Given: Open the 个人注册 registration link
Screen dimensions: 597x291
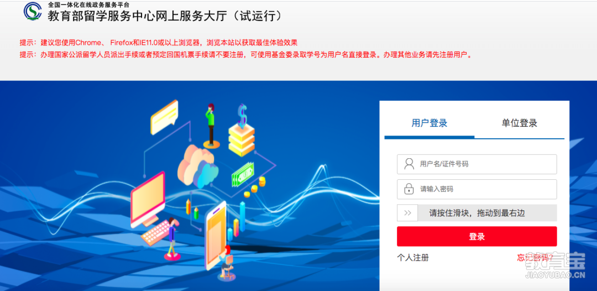Looking at the screenshot, I should tap(413, 258).
